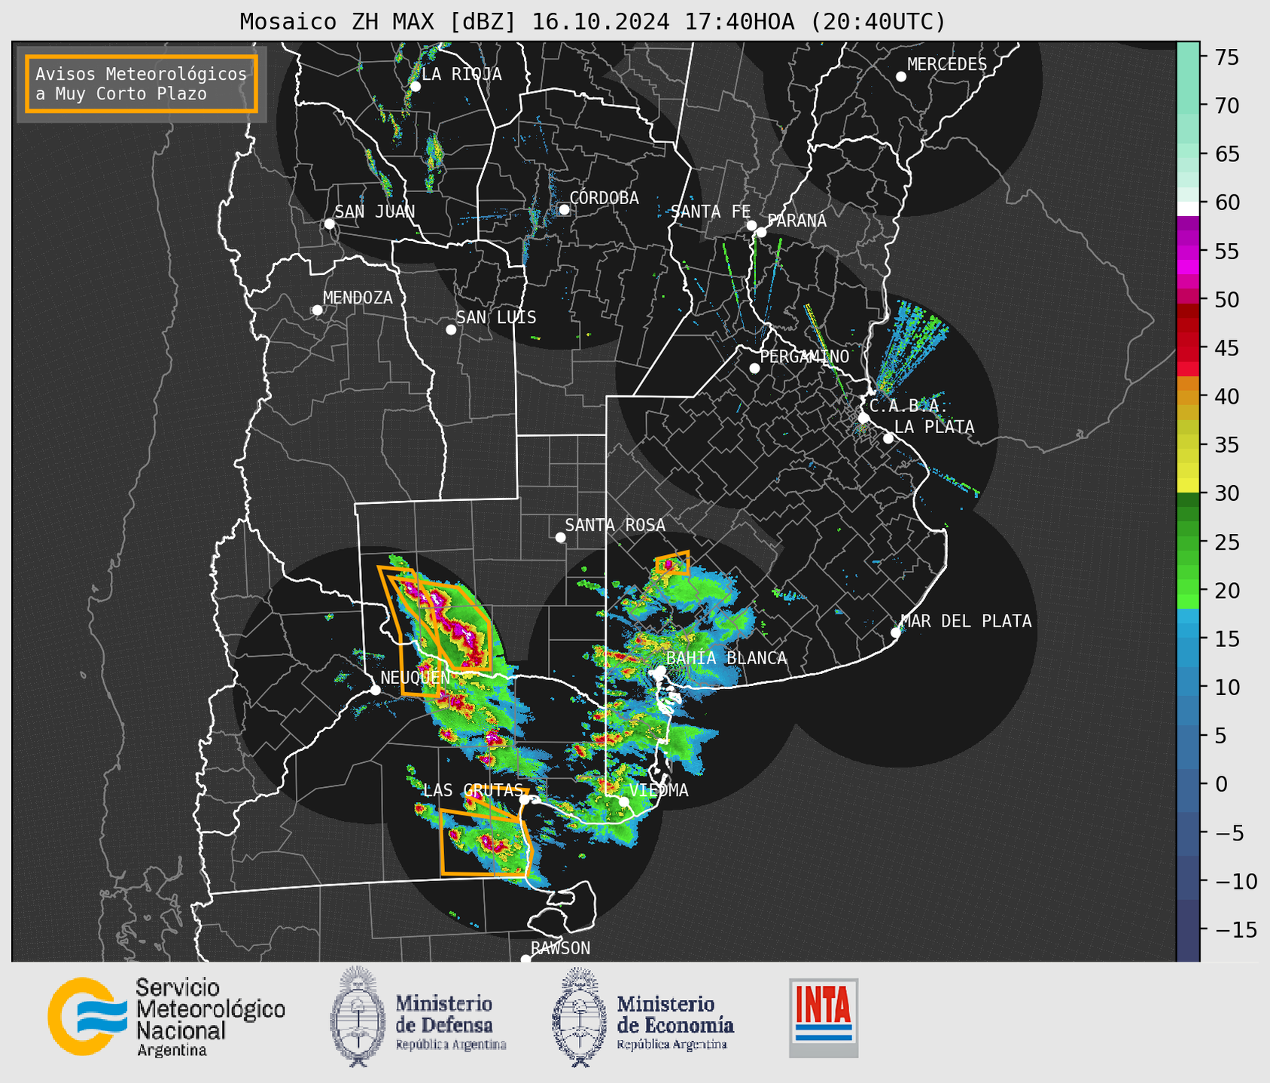Click the BAHÍA BLANCA city marker
Screen dimensions: 1270x1083
660,670
